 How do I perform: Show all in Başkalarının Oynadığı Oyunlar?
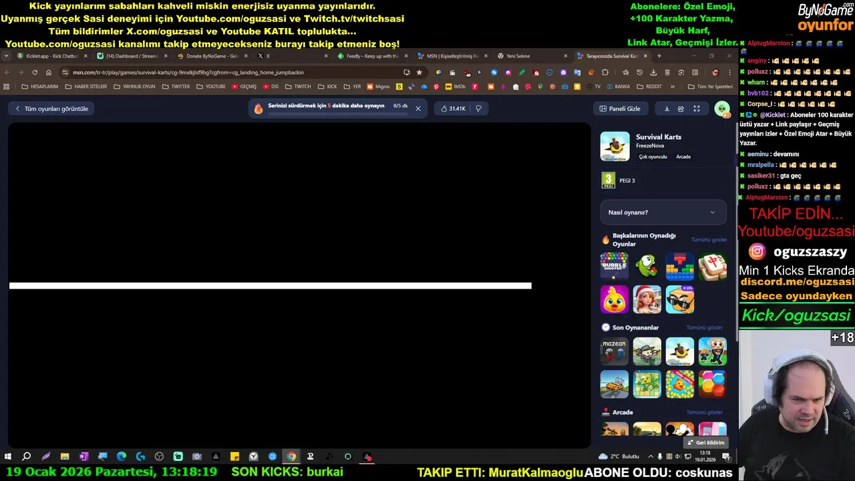click(x=709, y=240)
